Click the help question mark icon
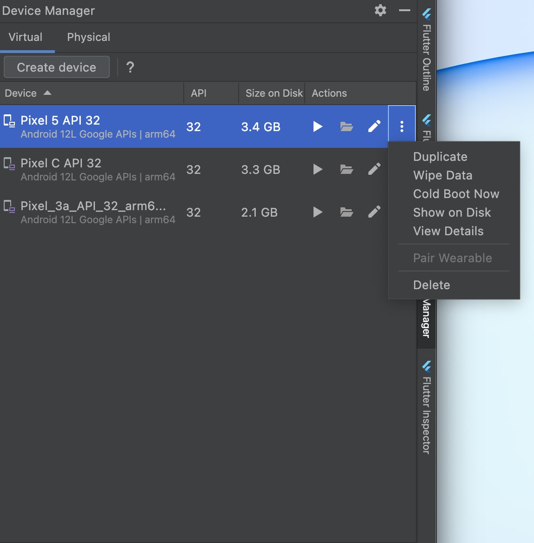The width and height of the screenshot is (534, 543). (x=130, y=67)
